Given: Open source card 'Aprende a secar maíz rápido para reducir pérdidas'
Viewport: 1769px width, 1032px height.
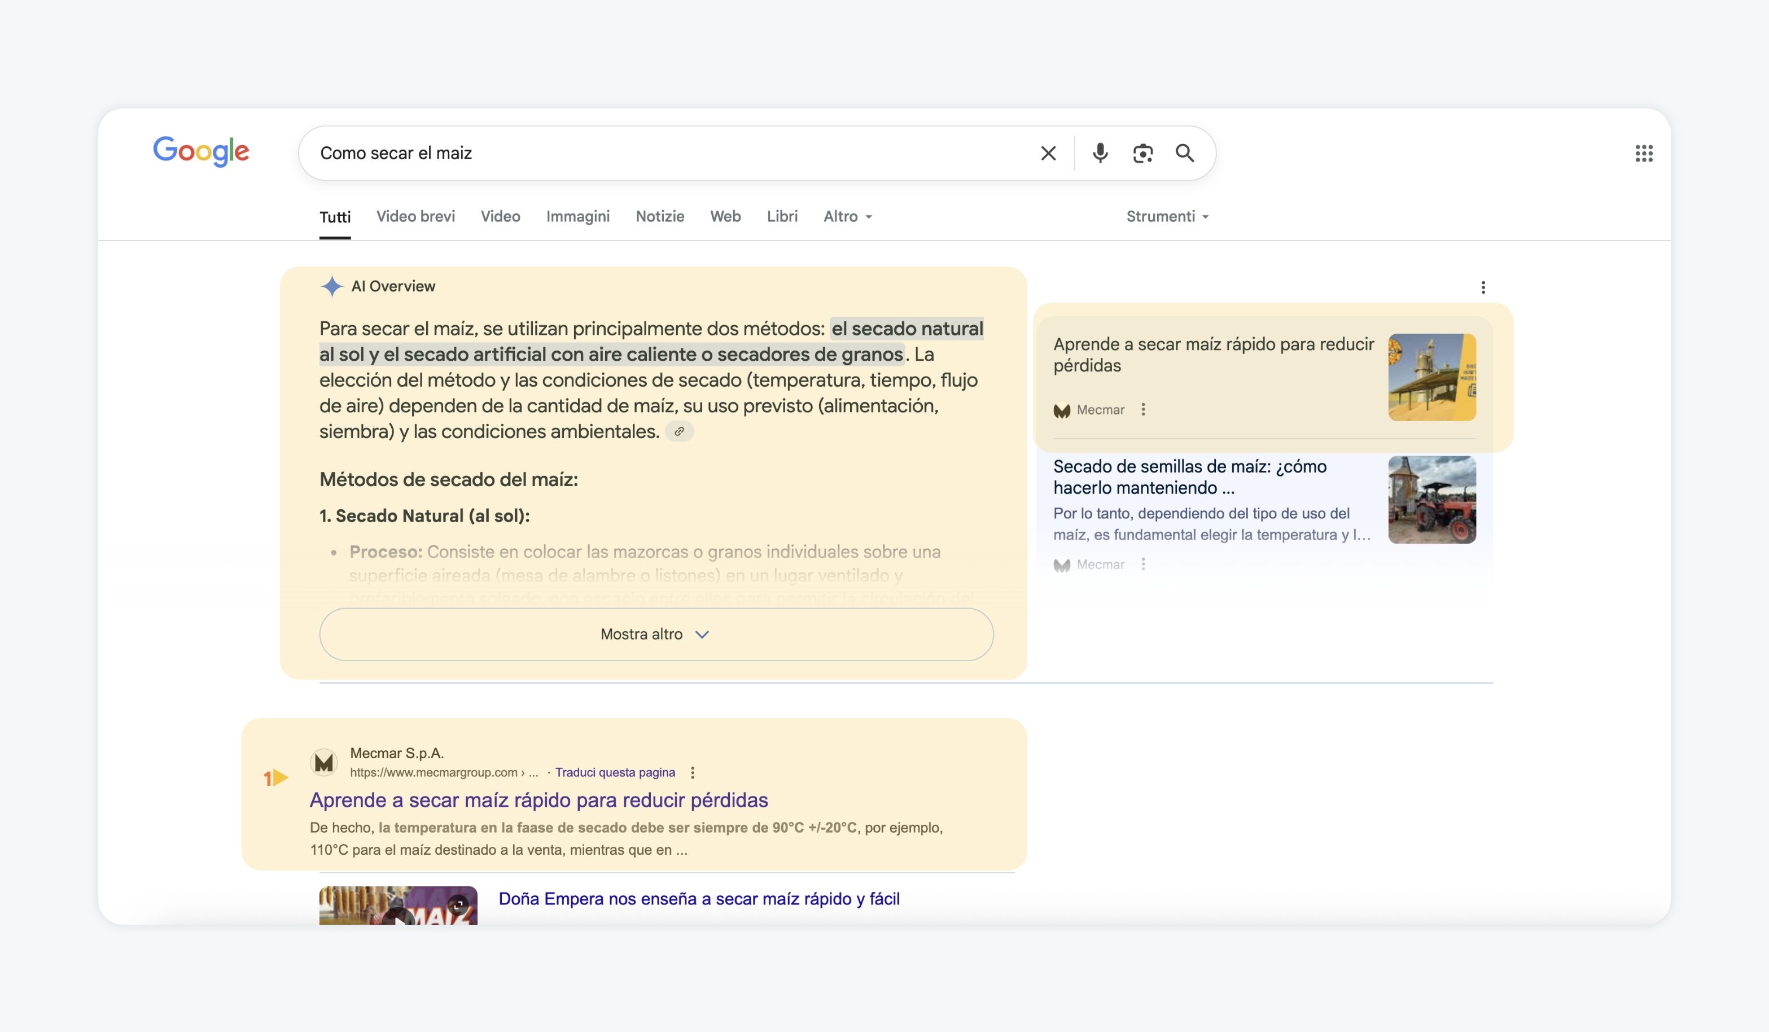Looking at the screenshot, I should pyautogui.click(x=1214, y=355).
